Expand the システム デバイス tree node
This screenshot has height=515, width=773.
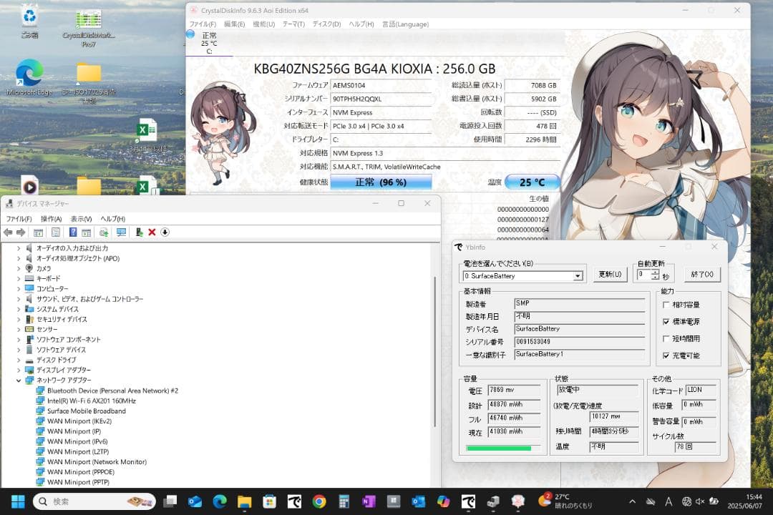pos(19,309)
